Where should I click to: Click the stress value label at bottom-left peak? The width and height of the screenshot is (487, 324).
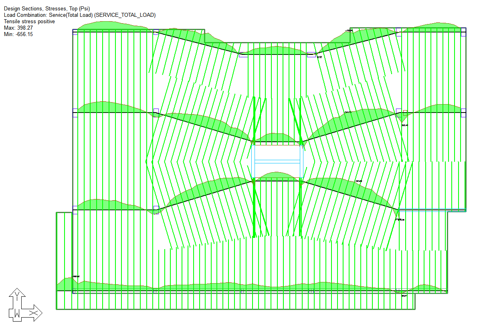click(x=76, y=276)
